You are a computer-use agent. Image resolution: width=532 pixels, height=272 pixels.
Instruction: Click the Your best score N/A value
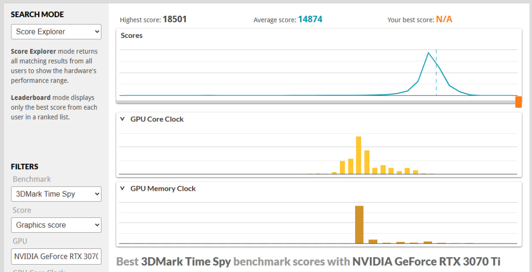coord(444,19)
